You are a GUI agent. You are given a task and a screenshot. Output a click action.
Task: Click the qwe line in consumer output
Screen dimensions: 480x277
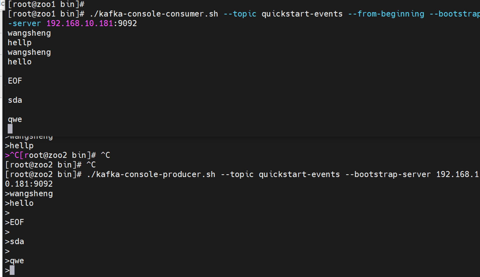15,119
